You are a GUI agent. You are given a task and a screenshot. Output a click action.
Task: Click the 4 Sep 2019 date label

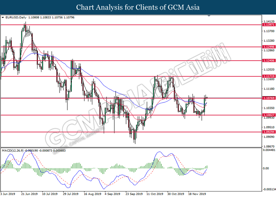point(112,194)
